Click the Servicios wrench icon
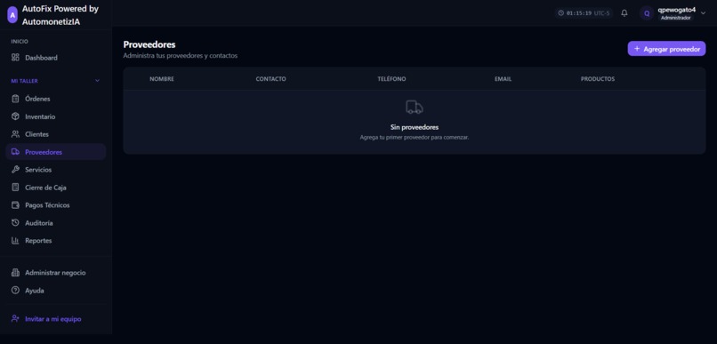This screenshot has width=717, height=344. click(x=15, y=170)
